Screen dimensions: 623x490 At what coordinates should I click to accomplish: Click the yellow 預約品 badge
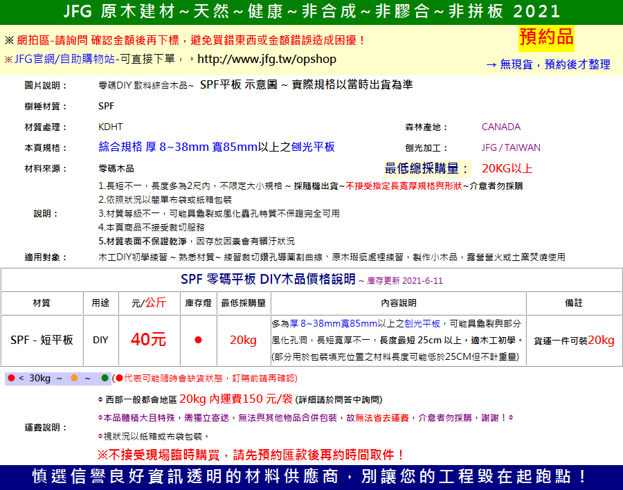[546, 37]
